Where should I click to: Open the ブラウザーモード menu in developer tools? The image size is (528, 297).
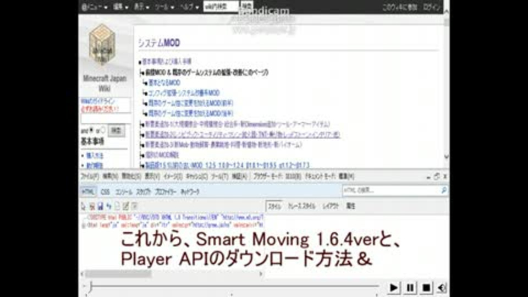[277, 176]
